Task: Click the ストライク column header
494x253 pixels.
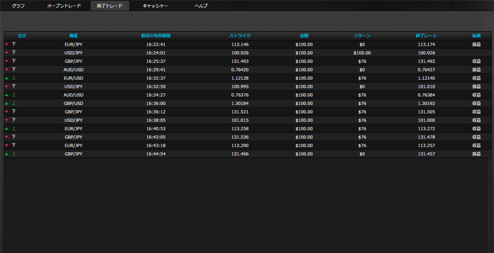Action: point(240,36)
